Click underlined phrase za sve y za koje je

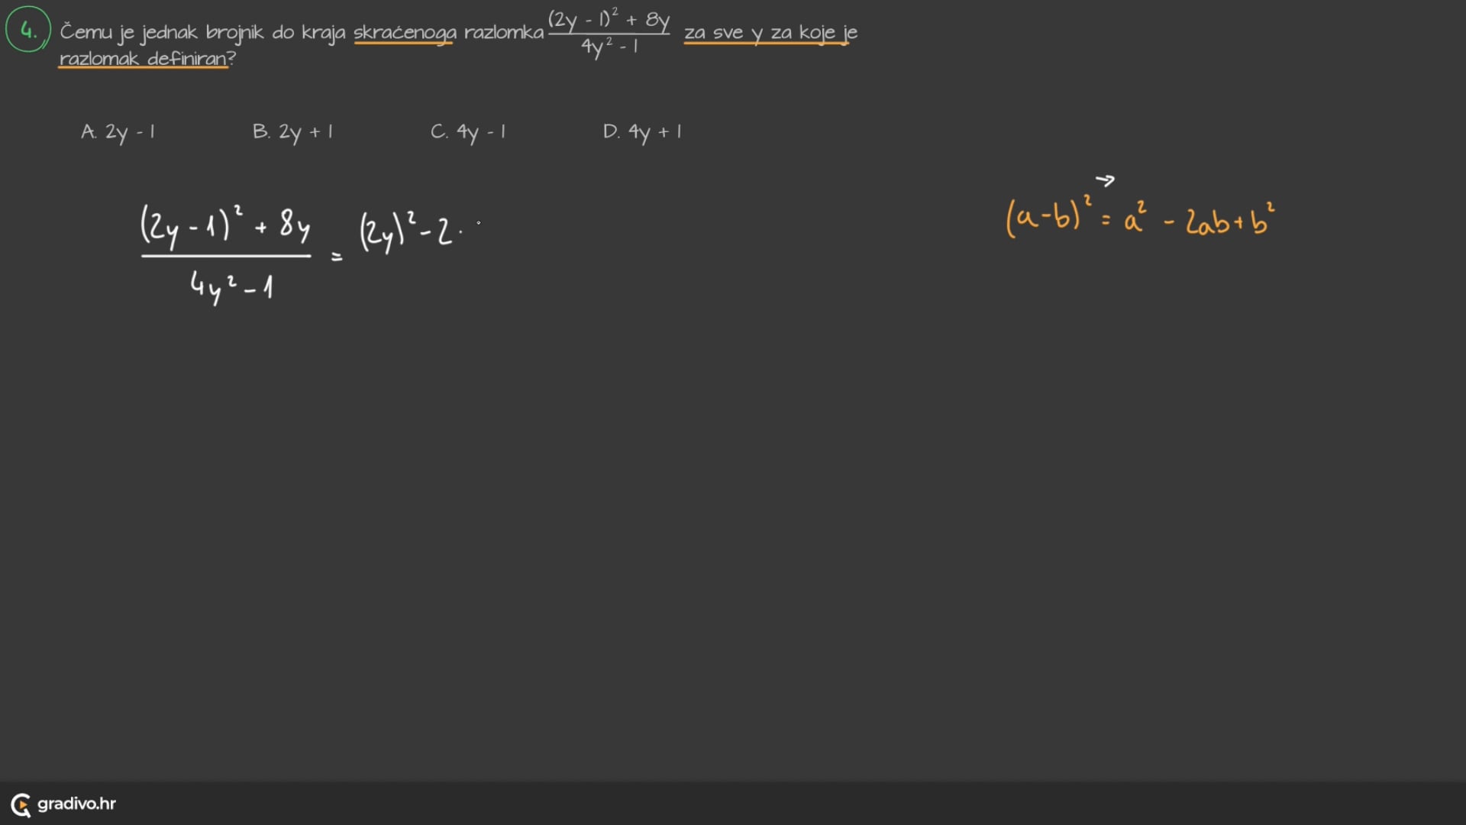point(770,33)
